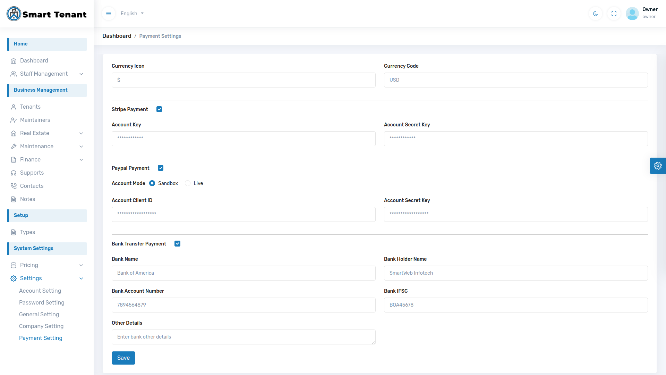This screenshot has height=375, width=666.
Task: Click the owner profile avatar
Action: tap(632, 14)
